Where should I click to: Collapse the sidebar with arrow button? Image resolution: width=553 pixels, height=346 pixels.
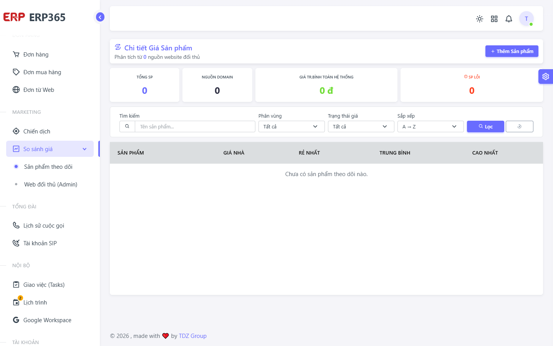pos(100,17)
